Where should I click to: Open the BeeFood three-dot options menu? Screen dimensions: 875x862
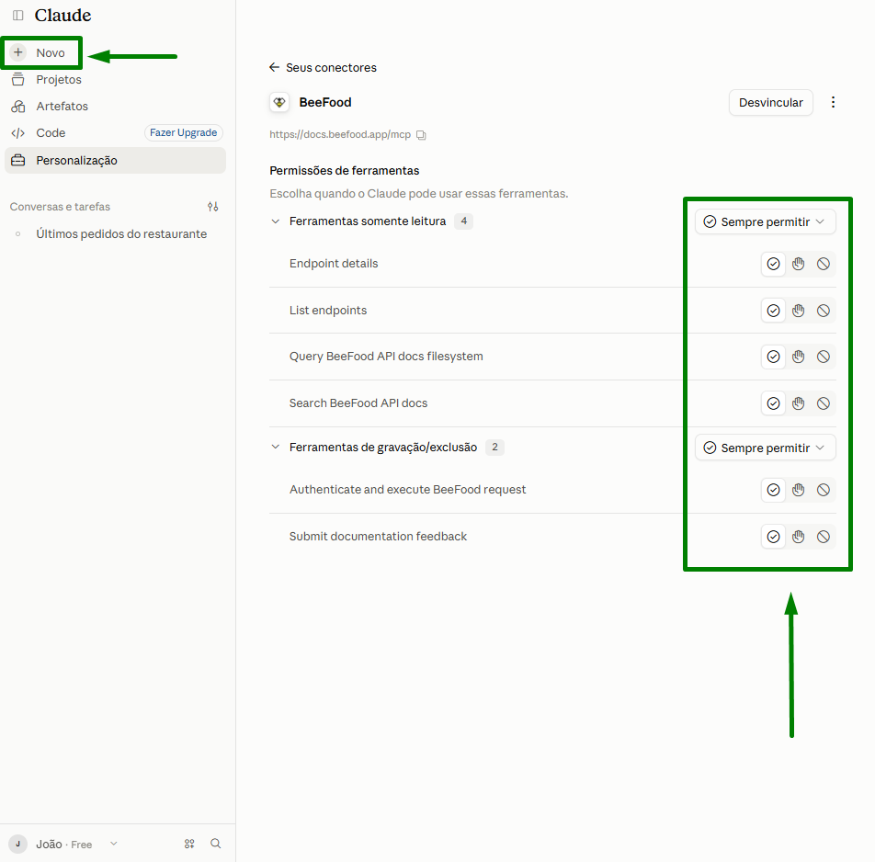(x=833, y=102)
